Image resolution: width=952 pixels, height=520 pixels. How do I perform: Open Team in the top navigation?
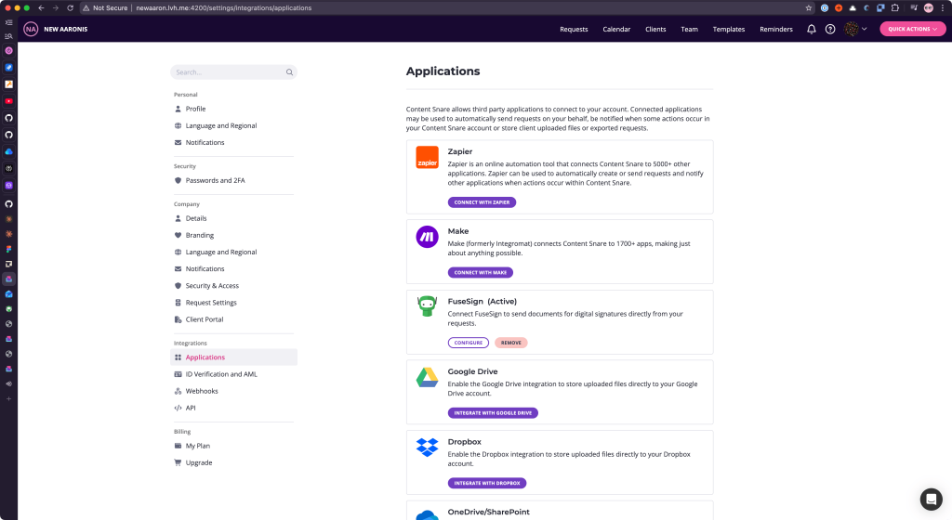click(x=689, y=29)
